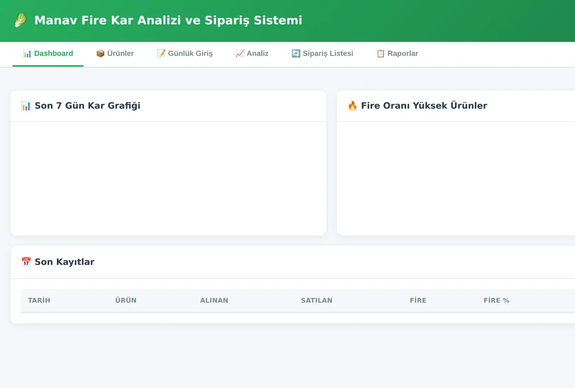
Task: Open the Sipariş Listesi tab
Action: pos(322,54)
